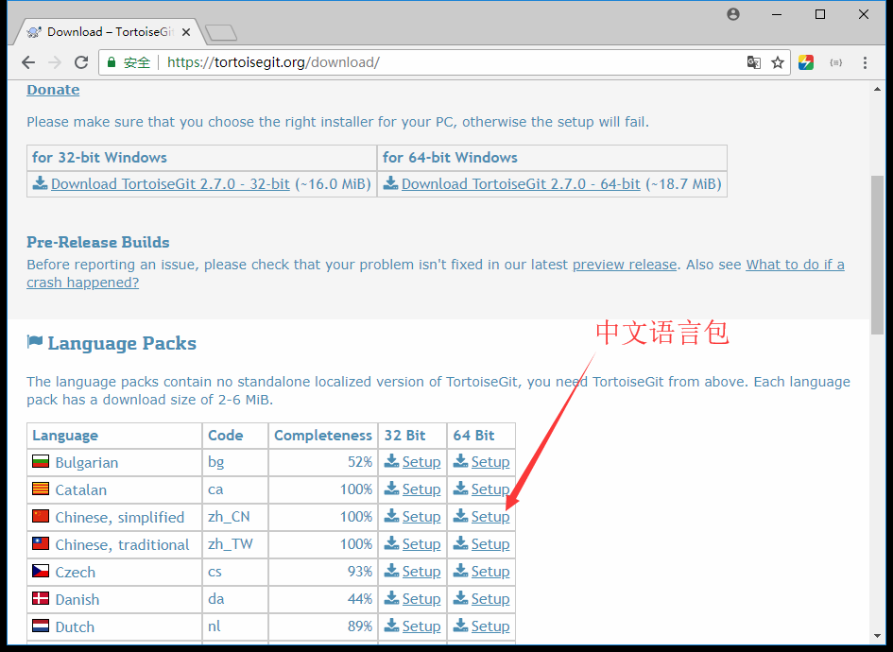Reload the TortoiseGit download page
893x652 pixels.
[x=81, y=62]
